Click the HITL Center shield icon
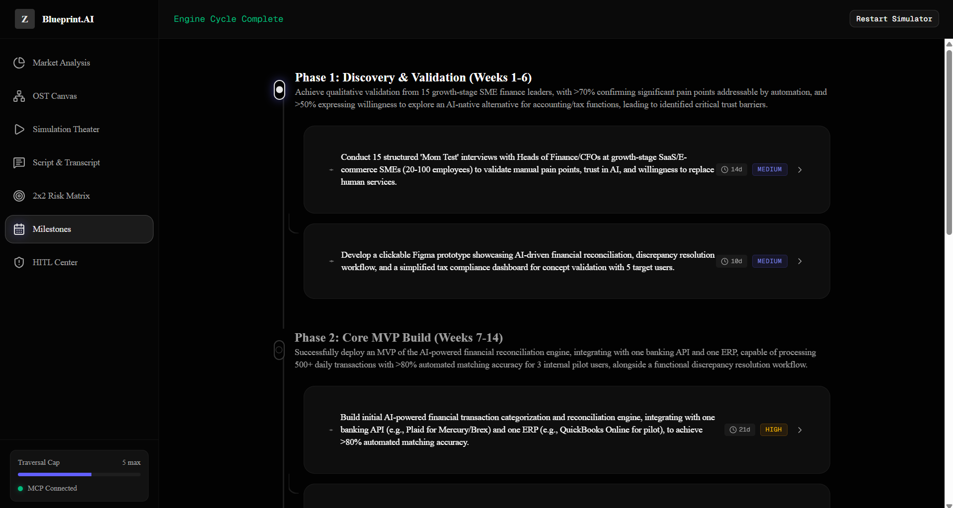 pos(19,262)
